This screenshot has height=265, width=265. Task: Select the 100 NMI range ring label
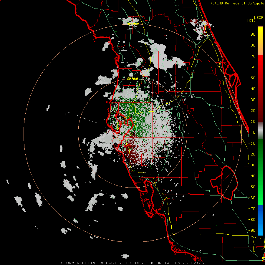pyautogui.click(x=133, y=24)
